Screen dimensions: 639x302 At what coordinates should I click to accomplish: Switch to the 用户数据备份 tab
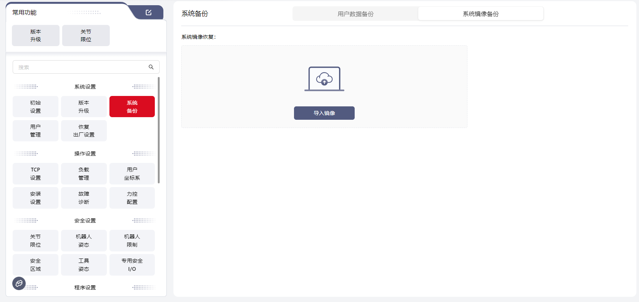[x=355, y=14]
